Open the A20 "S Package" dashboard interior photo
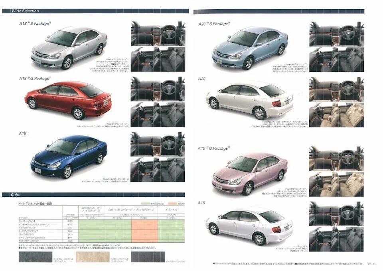383x271 pixels. click(x=336, y=34)
